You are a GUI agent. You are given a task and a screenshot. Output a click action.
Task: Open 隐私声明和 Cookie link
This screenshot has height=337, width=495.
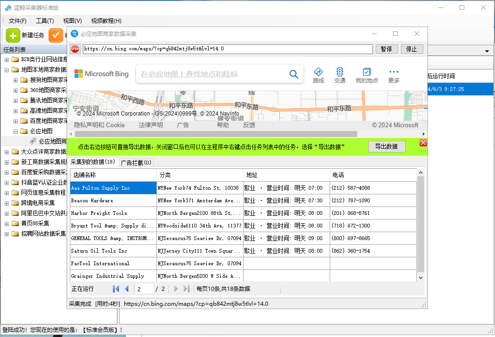100,125
